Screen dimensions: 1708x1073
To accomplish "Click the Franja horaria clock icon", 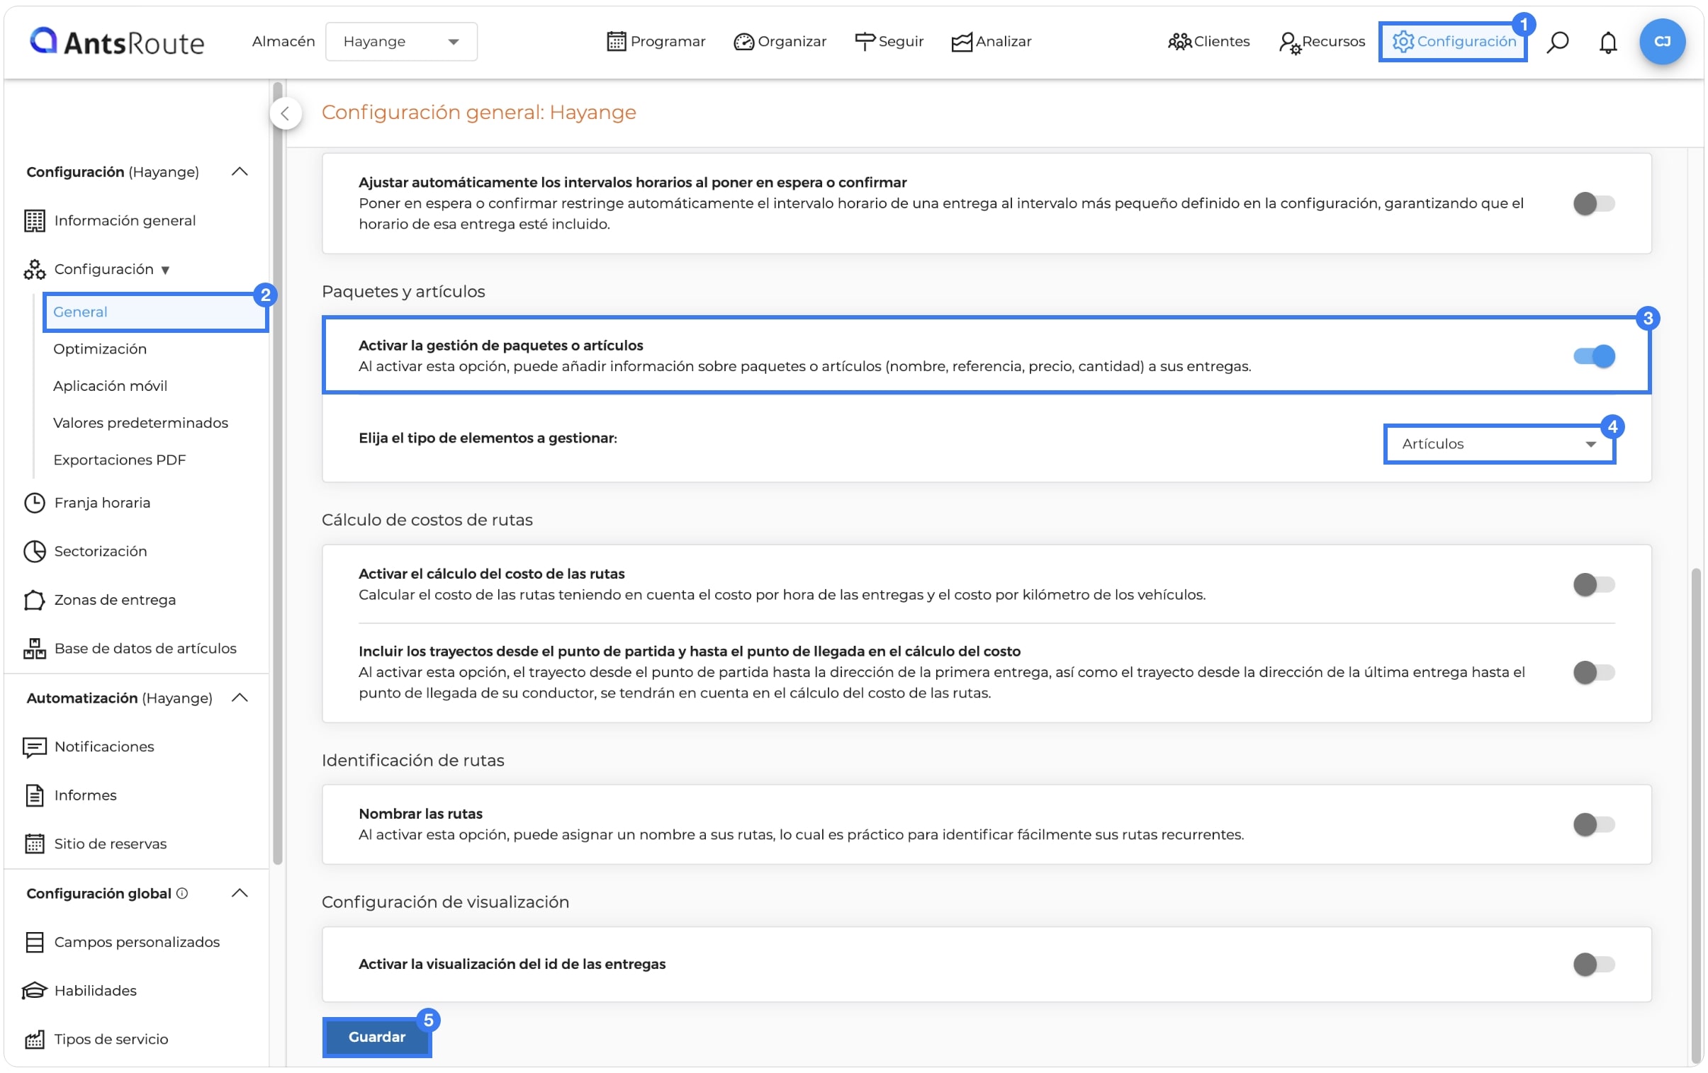I will [x=34, y=502].
